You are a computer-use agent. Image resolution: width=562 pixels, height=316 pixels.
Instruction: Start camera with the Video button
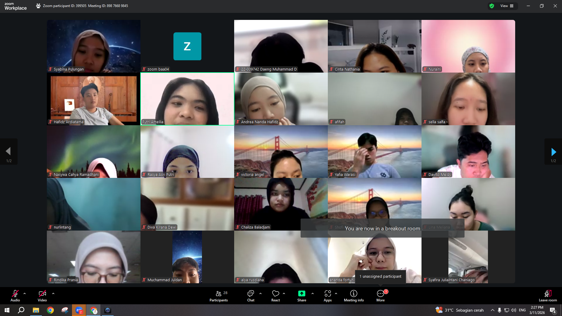42,296
